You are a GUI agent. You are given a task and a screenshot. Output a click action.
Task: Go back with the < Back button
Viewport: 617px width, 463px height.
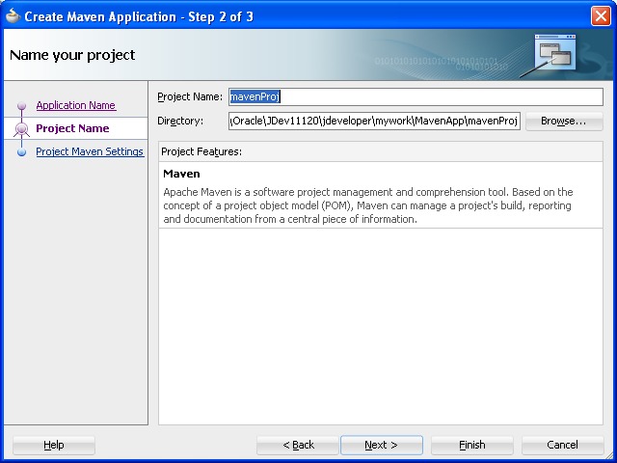tap(298, 445)
